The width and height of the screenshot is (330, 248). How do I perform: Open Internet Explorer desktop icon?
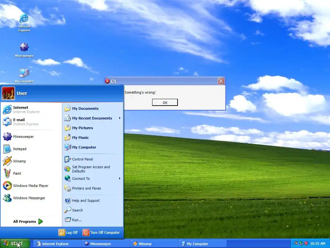[x=24, y=22]
